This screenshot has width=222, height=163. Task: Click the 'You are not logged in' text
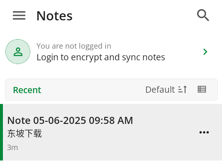(x=74, y=46)
